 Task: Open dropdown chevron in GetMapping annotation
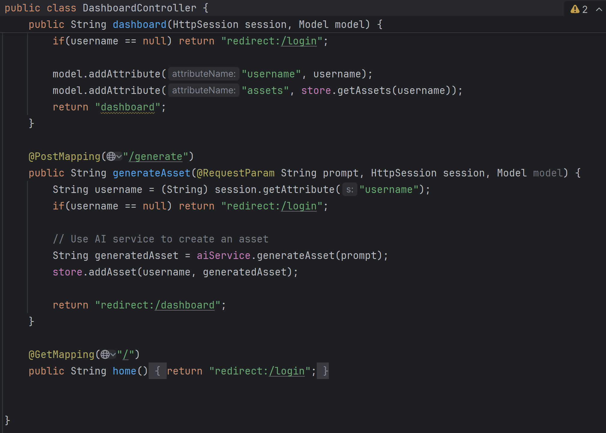click(x=113, y=354)
